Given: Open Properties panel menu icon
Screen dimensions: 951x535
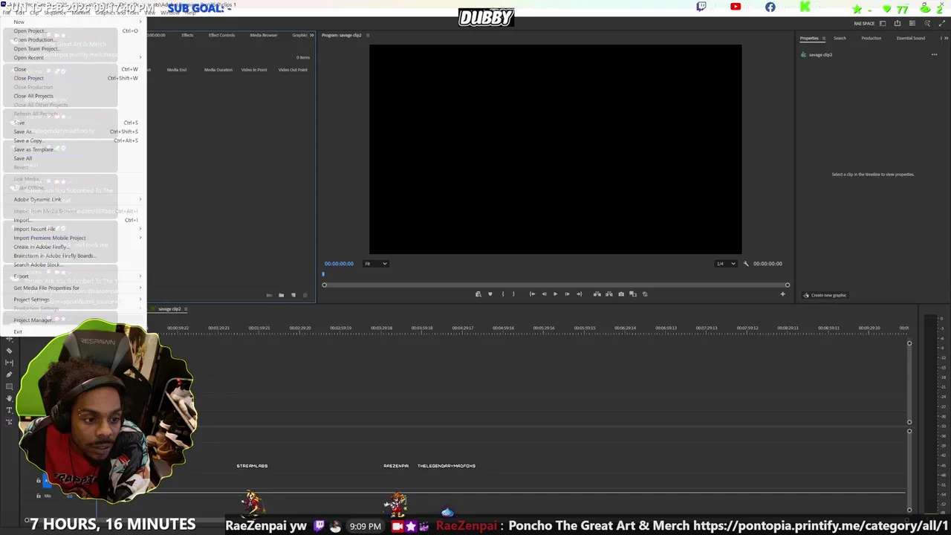Looking at the screenshot, I should (823, 38).
